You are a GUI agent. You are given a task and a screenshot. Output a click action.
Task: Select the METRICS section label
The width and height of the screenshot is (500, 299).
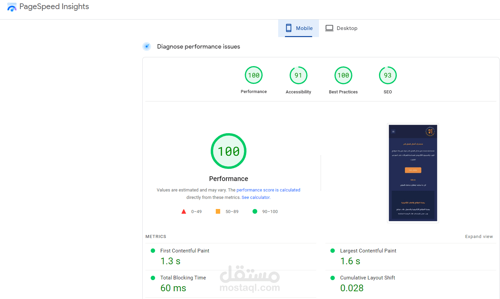[x=156, y=237]
